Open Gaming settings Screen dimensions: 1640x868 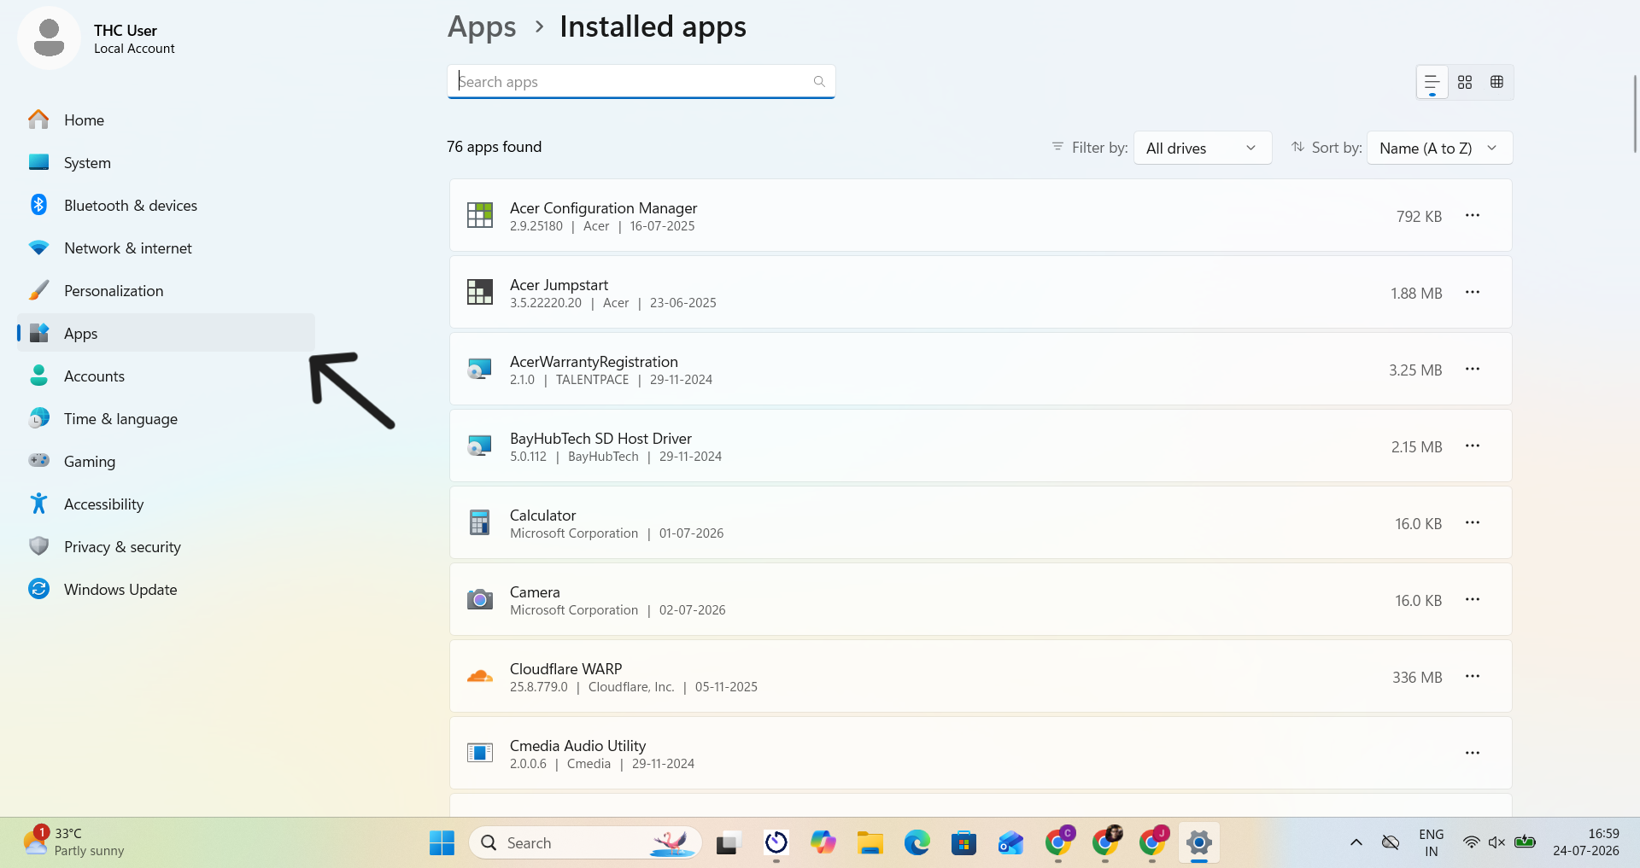(167, 461)
